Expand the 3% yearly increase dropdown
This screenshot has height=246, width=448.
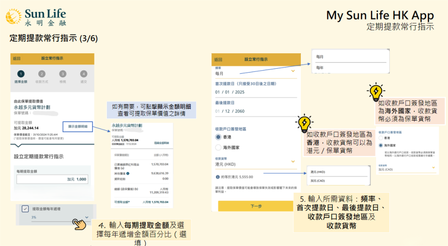[86, 217]
